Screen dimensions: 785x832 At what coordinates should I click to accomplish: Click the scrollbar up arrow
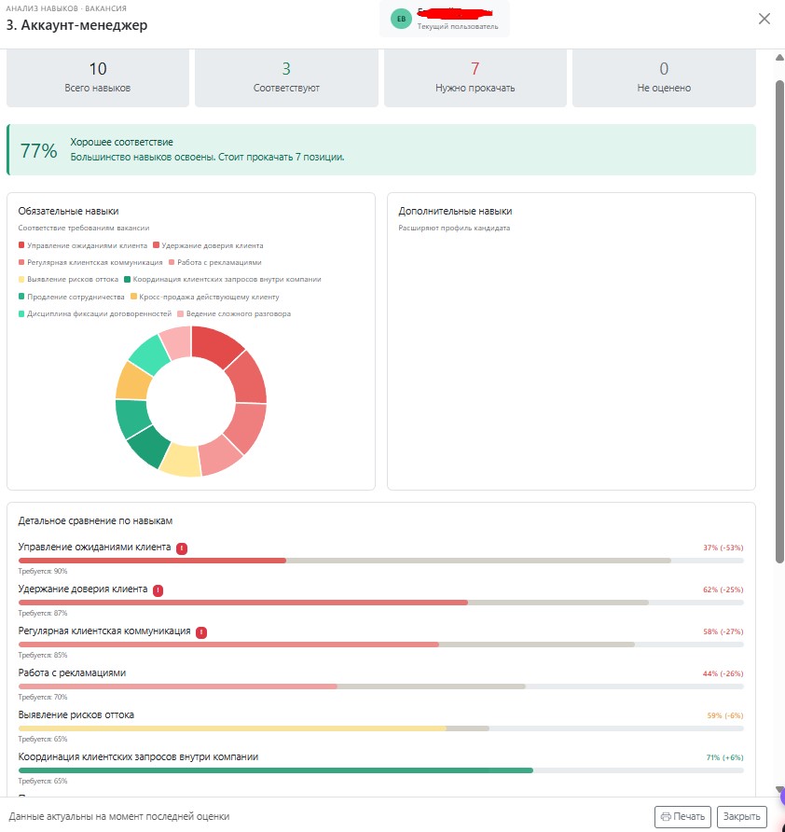pos(779,57)
